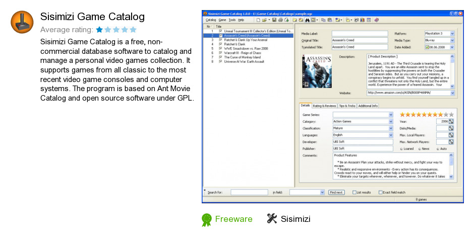Click the Open catalog folder icon
This screenshot has height=242, width=474.
coord(264,20)
